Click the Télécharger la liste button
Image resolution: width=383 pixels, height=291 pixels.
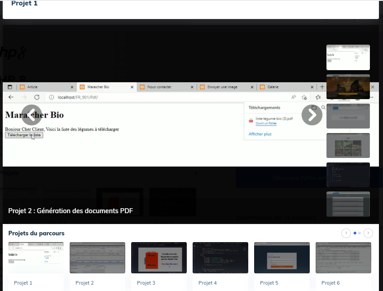point(24,135)
